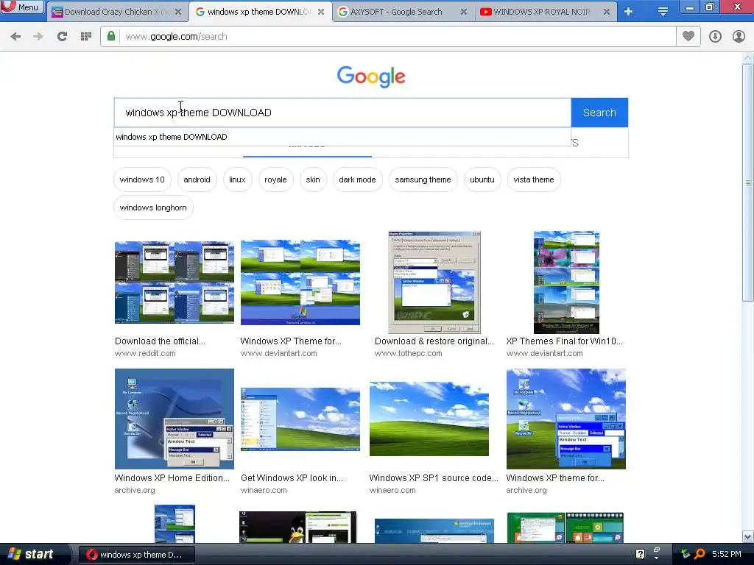Click the page scrollbar down arrow
The height and width of the screenshot is (565, 754).
(748, 536)
